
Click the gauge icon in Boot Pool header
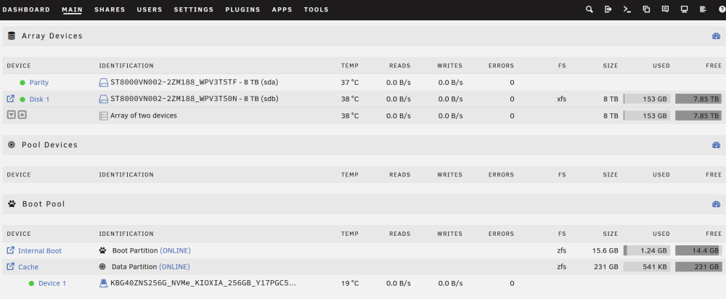point(717,204)
